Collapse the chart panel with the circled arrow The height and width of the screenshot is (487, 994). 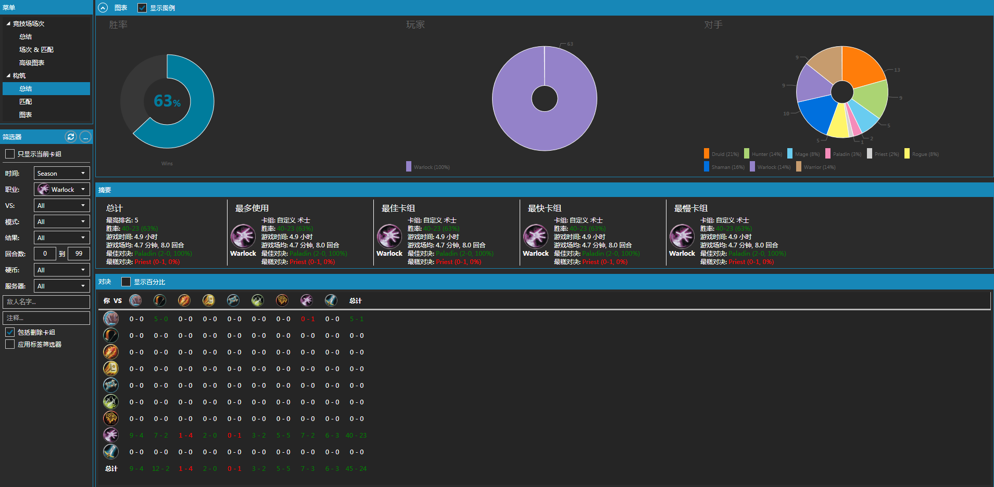click(x=103, y=8)
